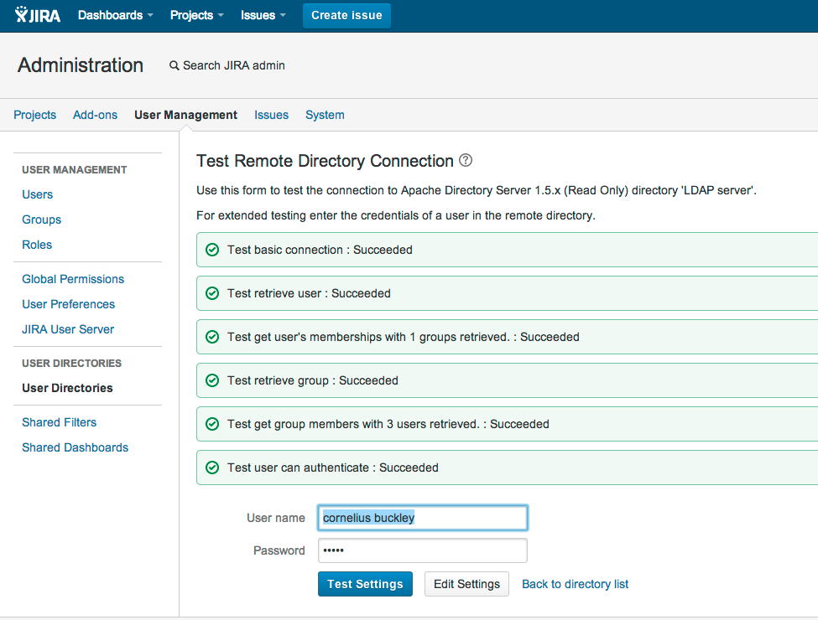Expand the Projects menu in header

(196, 15)
